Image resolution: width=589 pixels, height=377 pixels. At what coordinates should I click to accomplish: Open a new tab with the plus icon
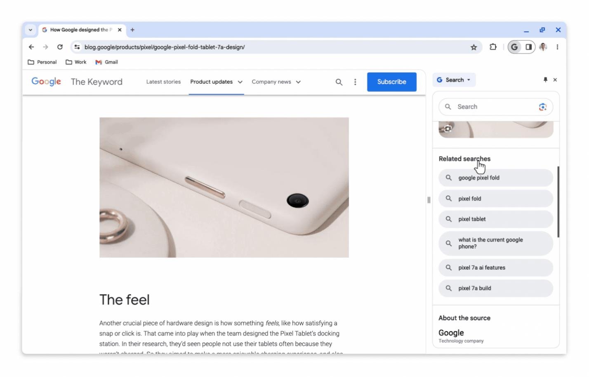132,30
